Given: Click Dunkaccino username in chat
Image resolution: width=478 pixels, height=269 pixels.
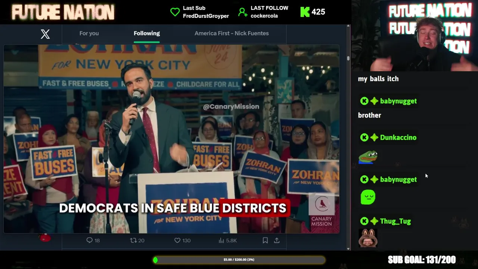Looking at the screenshot, I should (x=398, y=137).
